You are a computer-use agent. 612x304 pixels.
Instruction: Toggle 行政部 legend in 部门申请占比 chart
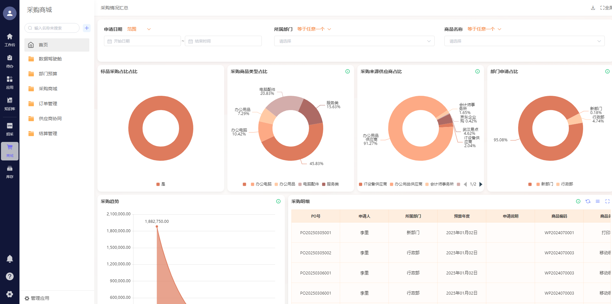point(565,184)
